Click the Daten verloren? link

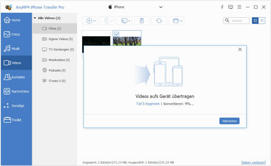(253, 162)
